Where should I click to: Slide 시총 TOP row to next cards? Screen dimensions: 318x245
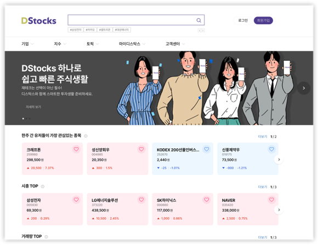coord(279,210)
